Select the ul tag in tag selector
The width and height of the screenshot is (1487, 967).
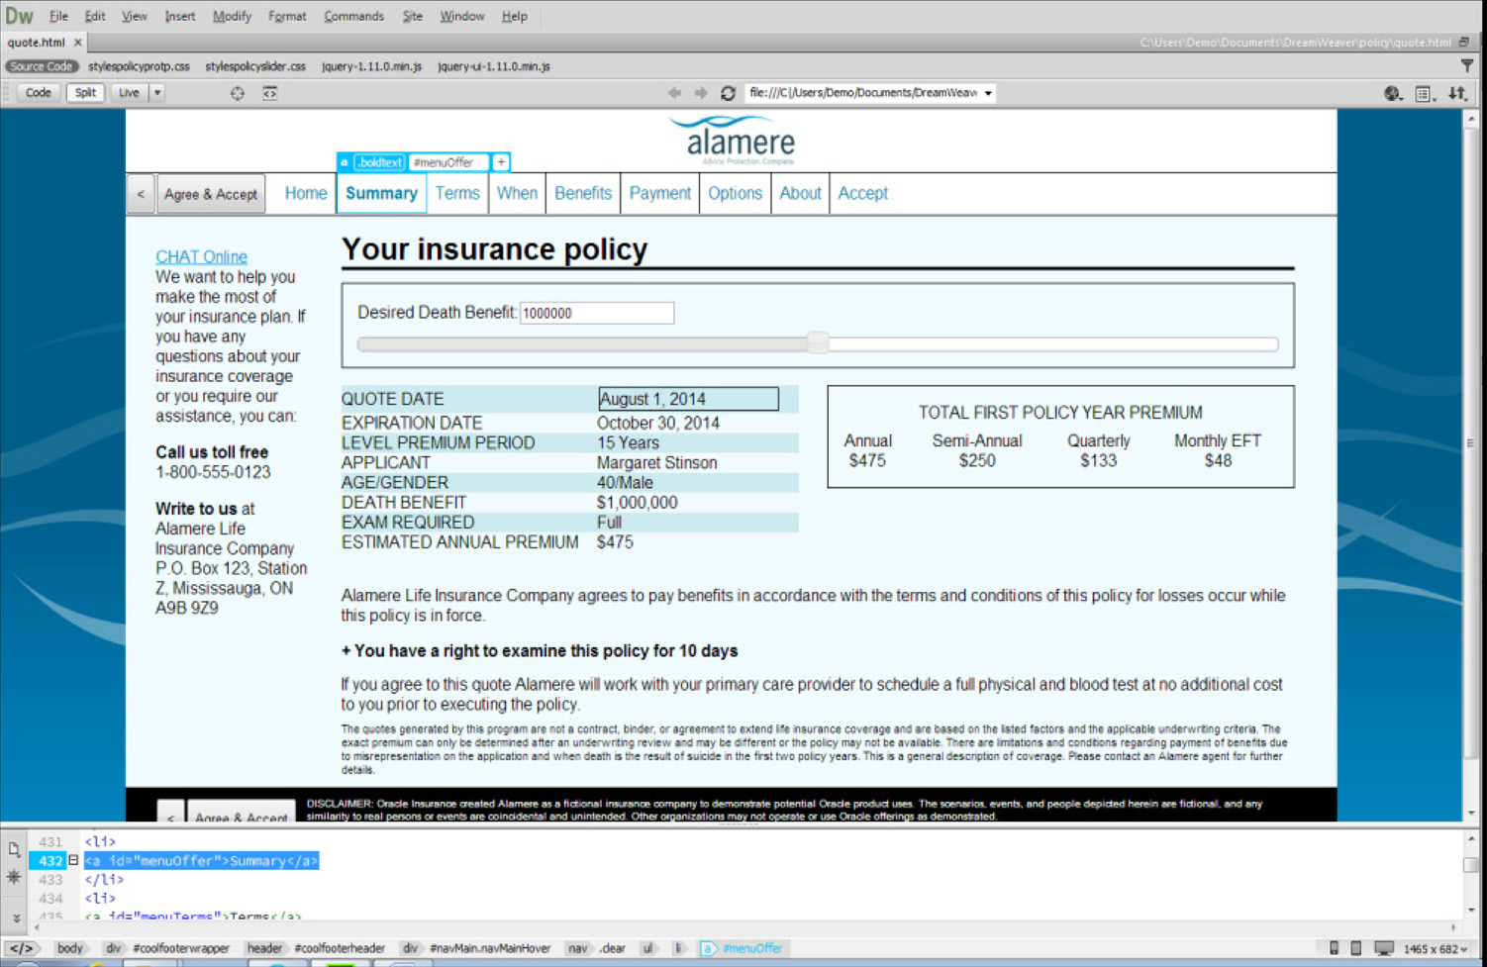pyautogui.click(x=647, y=948)
